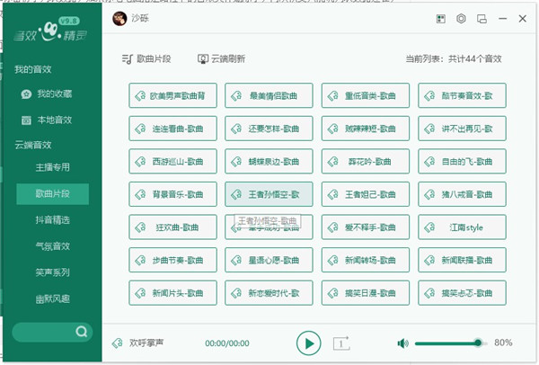The width and height of the screenshot is (539, 365).
Task: Click the play button in the player bar
Action: 308,343
